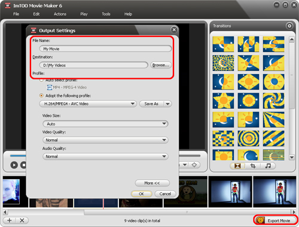This screenshot has width=299, height=227.
Task: Click the Transitions panel settings circle icon
Action: [289, 26]
